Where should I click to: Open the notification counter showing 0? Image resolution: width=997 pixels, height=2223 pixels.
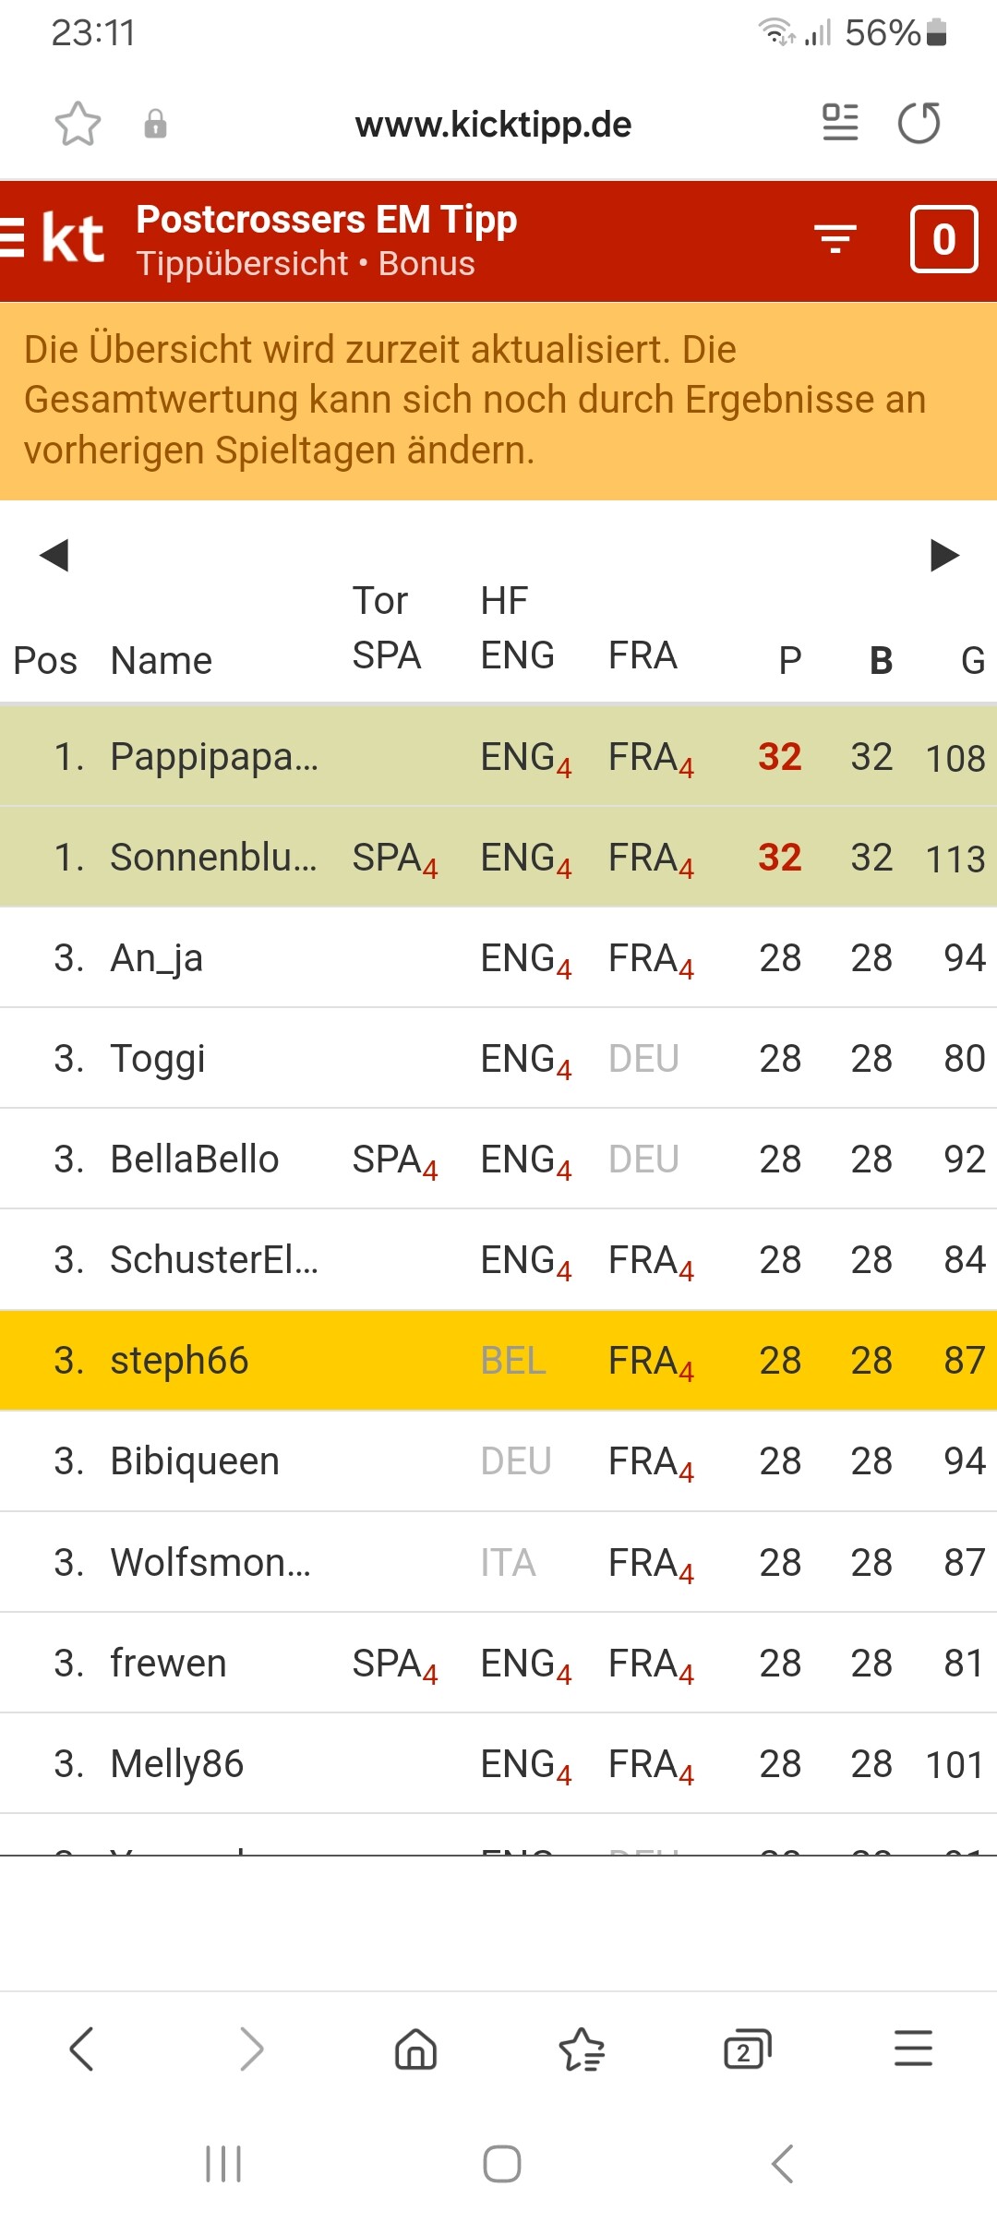tap(943, 239)
